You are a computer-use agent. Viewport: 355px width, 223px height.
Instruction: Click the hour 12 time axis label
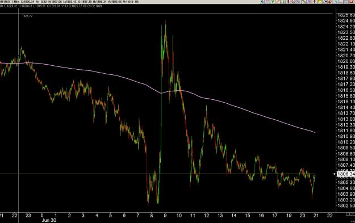[x=207, y=216]
